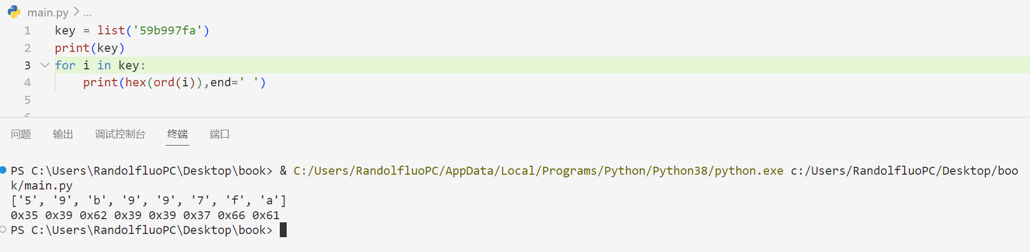Open the 端口 panel tab

click(x=220, y=134)
